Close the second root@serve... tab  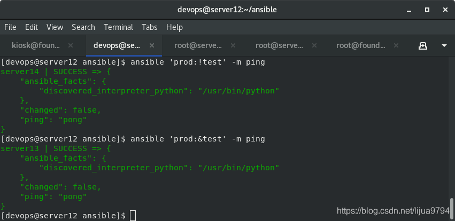coord(314,45)
